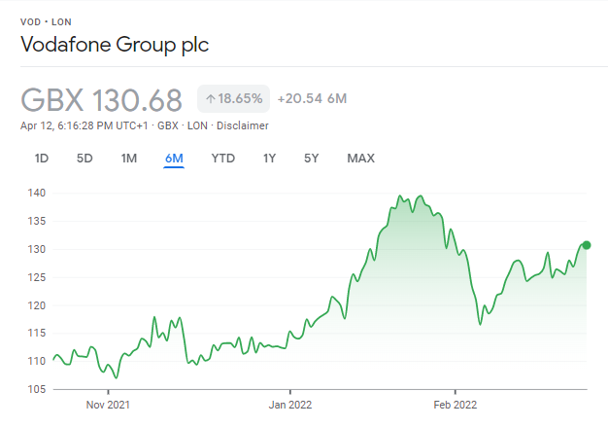Click the green current price dot
Image resolution: width=608 pixels, height=427 pixels.
[x=587, y=245]
